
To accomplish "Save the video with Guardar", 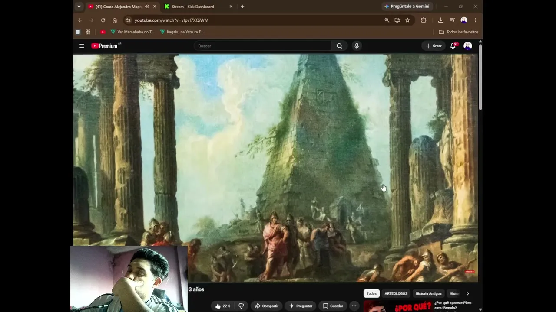I will (x=333, y=306).
